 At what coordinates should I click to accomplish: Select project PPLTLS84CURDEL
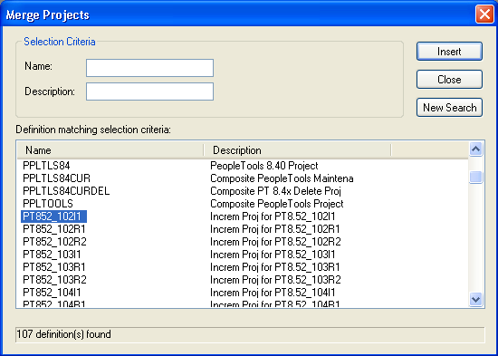(x=66, y=191)
